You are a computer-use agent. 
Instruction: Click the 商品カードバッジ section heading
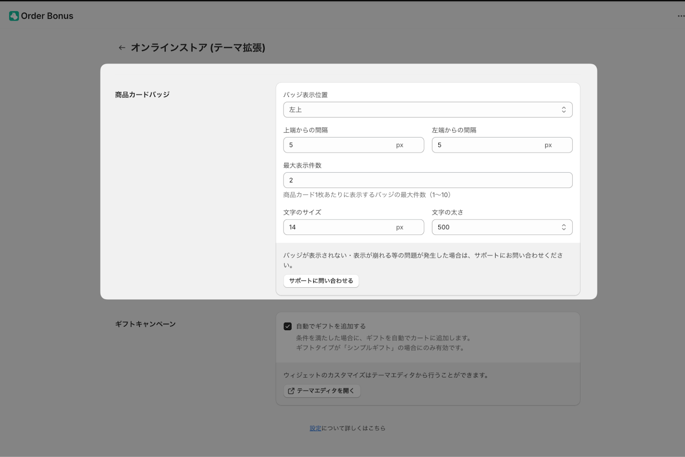(142, 95)
